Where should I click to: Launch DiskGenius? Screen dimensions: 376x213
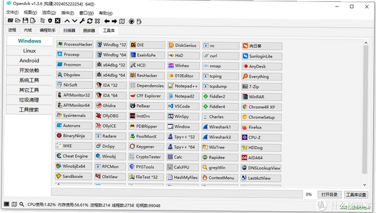[183, 45]
